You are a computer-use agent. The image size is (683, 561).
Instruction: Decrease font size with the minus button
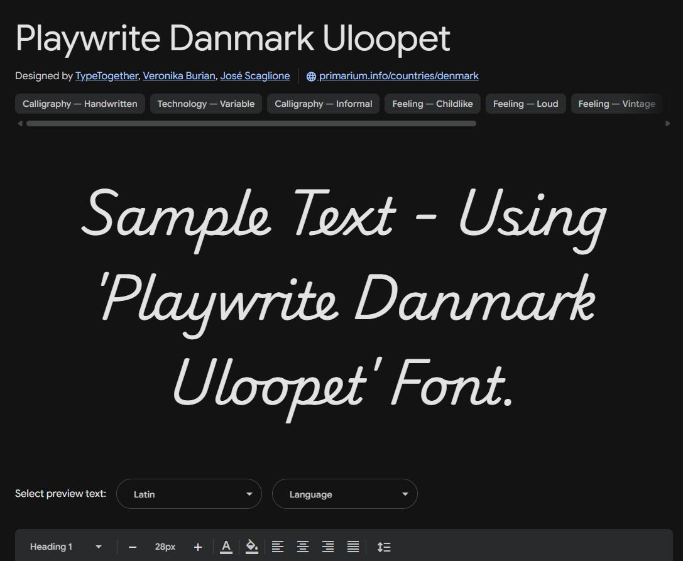(x=133, y=547)
